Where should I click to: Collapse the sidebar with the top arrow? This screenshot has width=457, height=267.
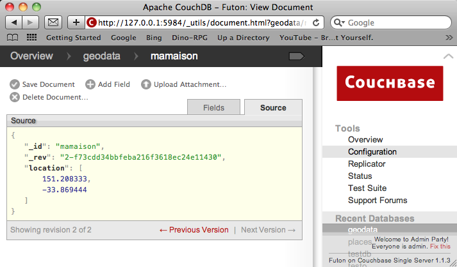tap(448, 56)
